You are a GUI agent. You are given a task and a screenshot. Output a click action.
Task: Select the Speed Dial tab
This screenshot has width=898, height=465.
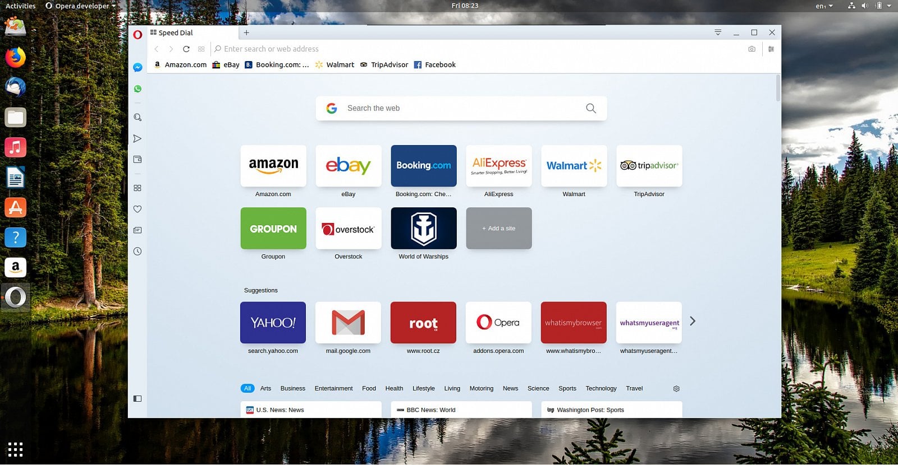(x=193, y=32)
